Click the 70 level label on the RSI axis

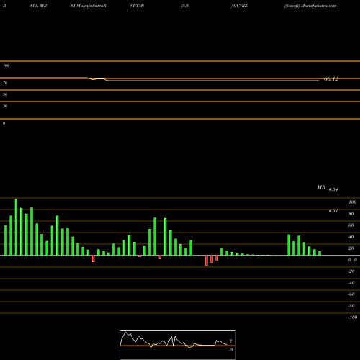(x=5, y=83)
